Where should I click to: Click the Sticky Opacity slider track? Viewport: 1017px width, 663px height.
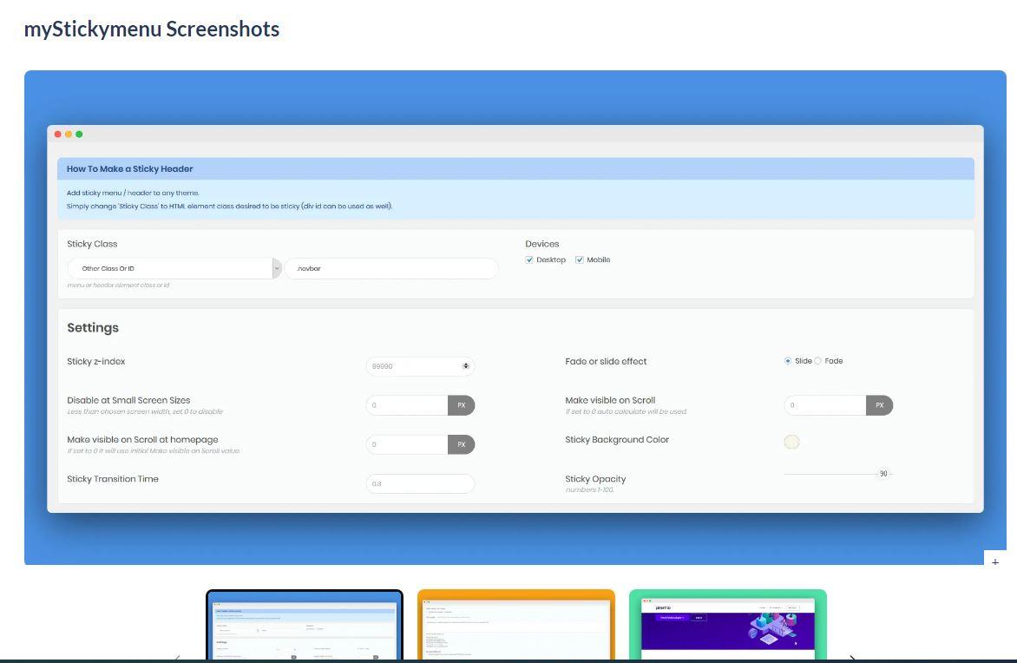pyautogui.click(x=838, y=474)
